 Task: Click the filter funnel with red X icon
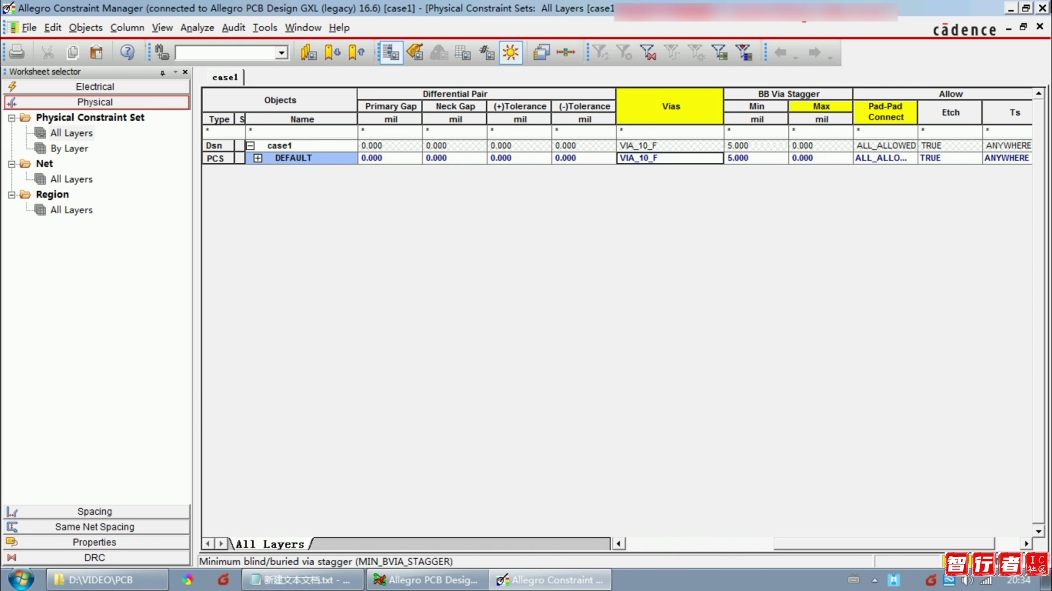pos(648,52)
